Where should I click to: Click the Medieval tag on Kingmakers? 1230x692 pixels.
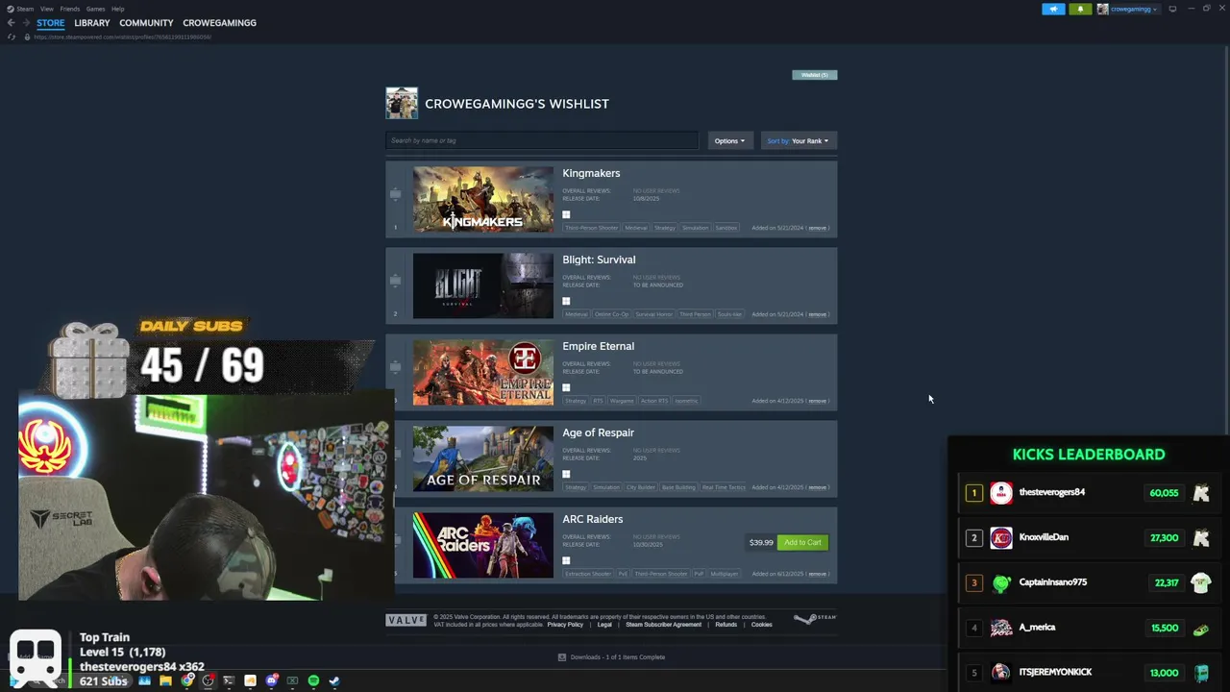click(x=636, y=228)
